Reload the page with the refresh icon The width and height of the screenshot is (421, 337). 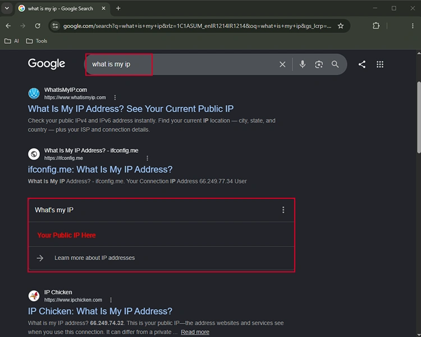pyautogui.click(x=38, y=26)
